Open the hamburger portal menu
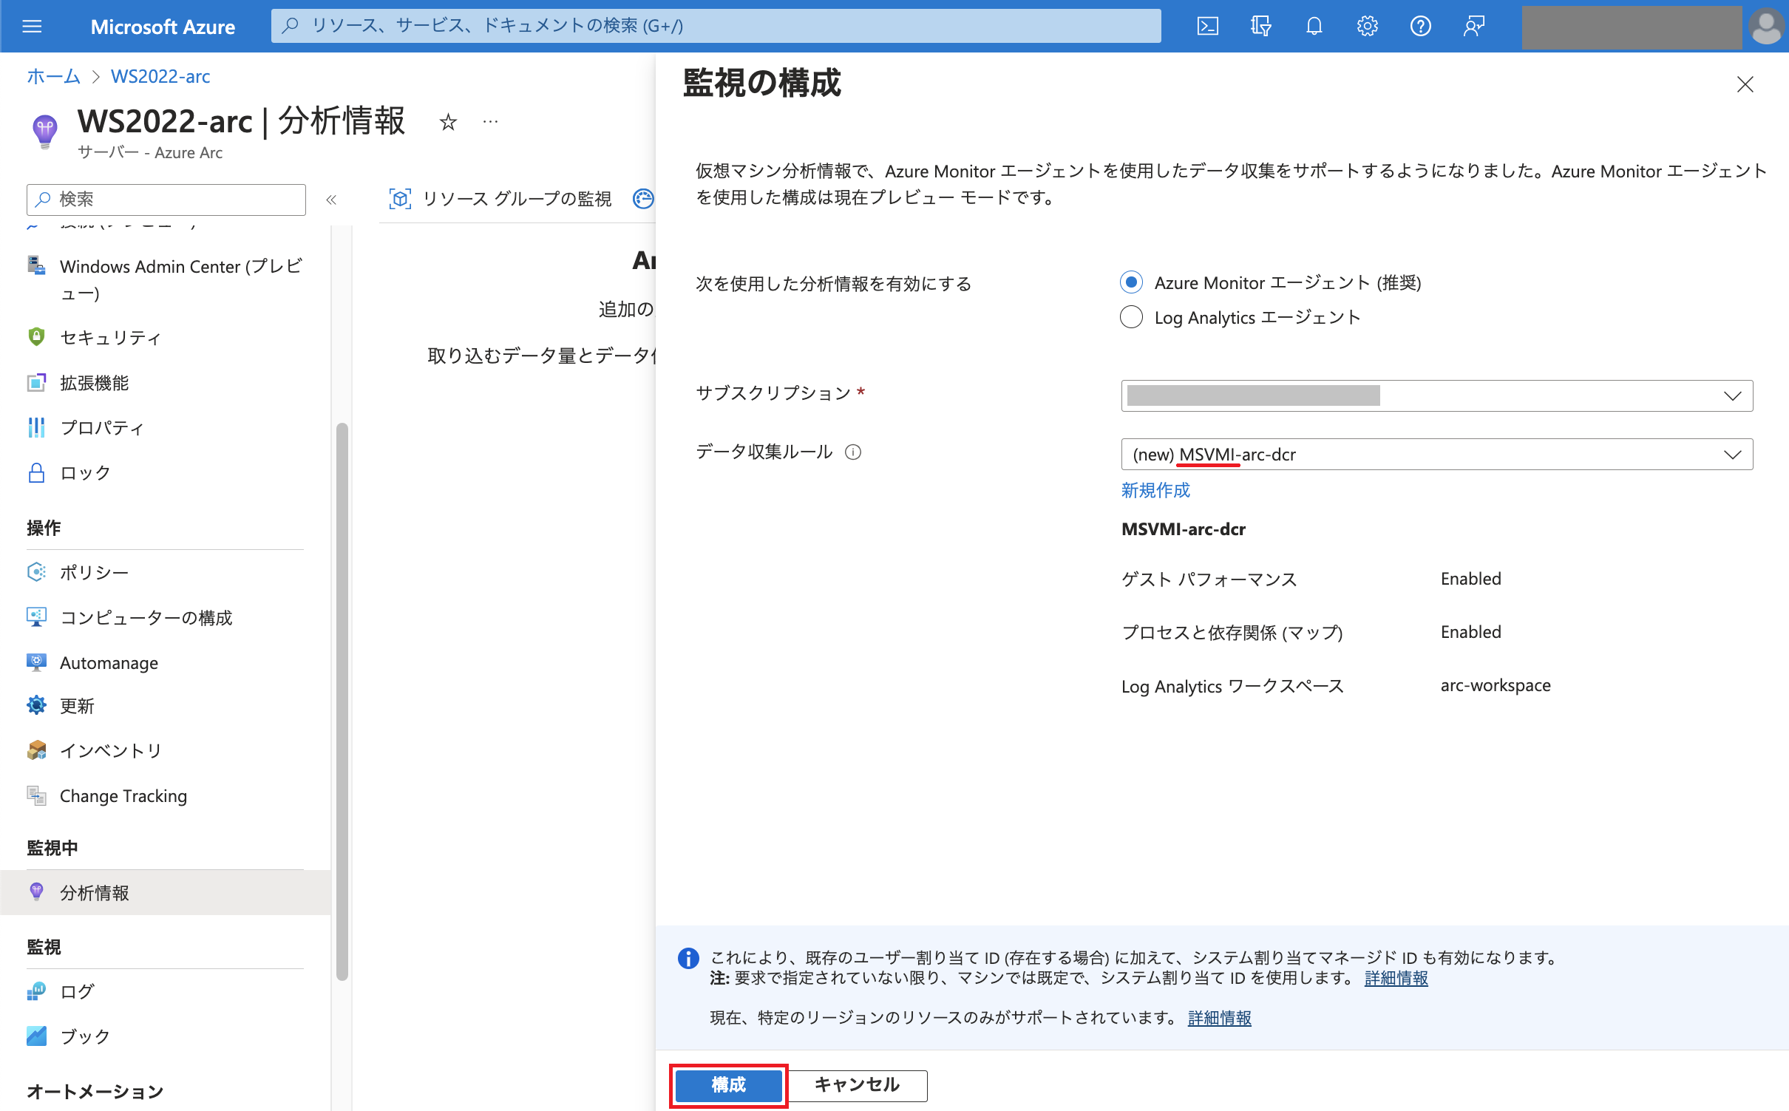 (x=32, y=27)
